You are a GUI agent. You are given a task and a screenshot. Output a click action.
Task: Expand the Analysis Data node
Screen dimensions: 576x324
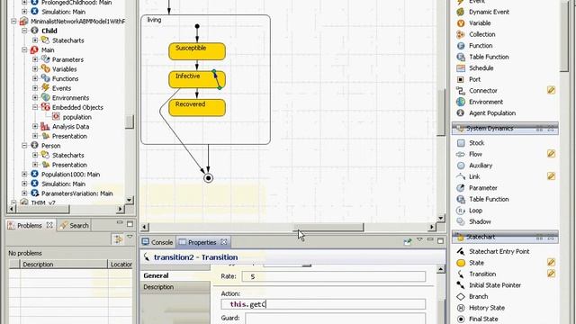click(35, 126)
